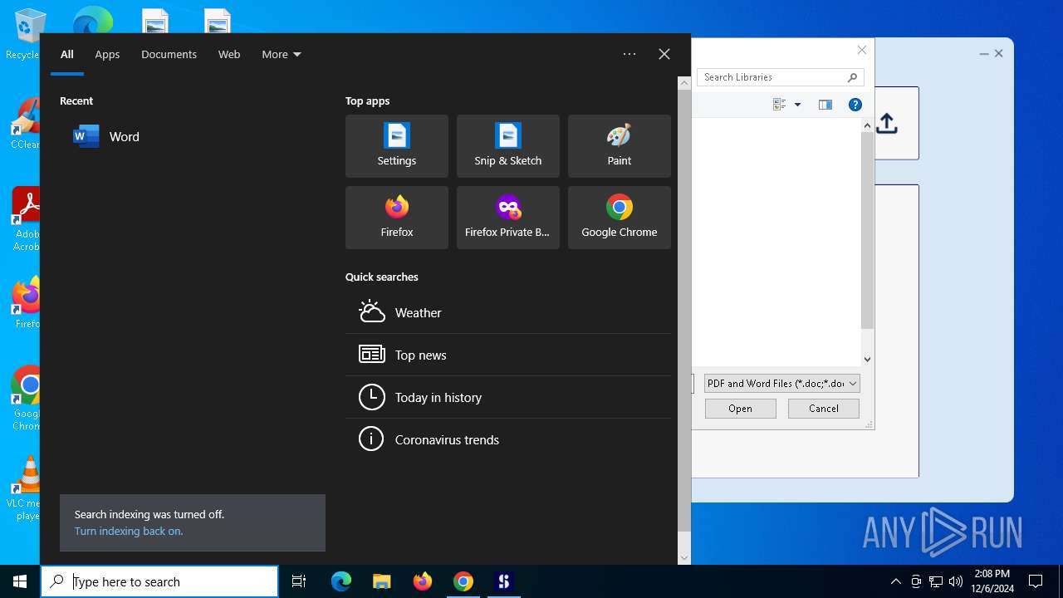The width and height of the screenshot is (1063, 598).
Task: Expand the More filter dropdown
Action: pos(282,55)
